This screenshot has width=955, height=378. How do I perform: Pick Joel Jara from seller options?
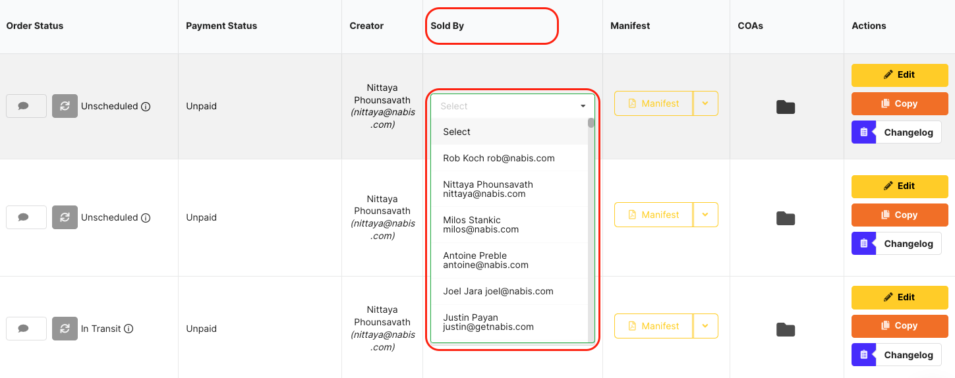click(x=498, y=291)
